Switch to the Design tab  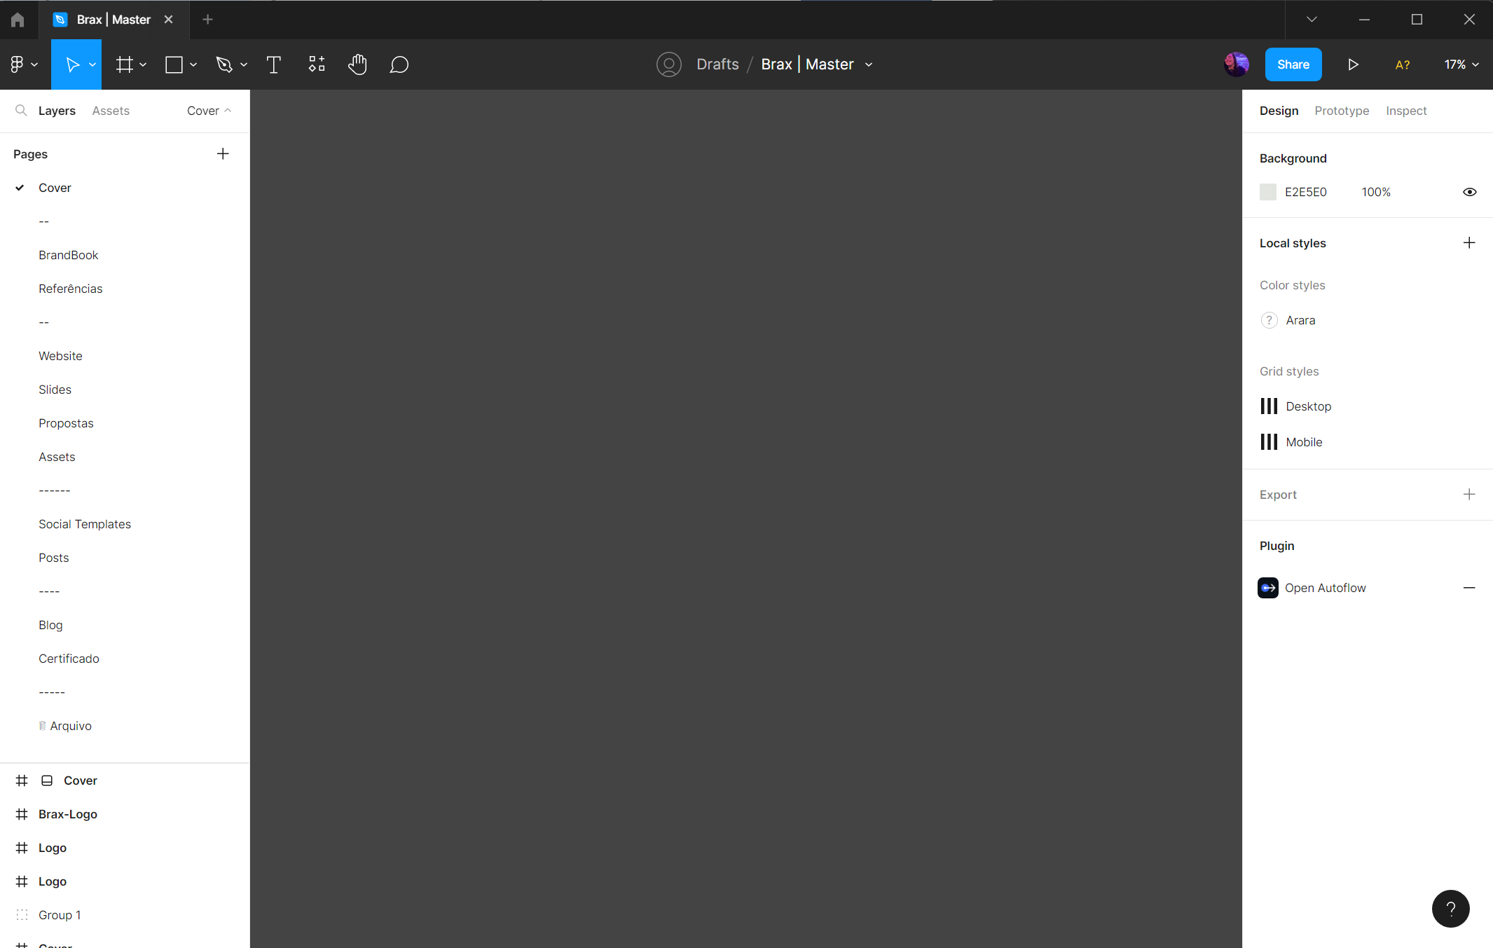[x=1279, y=111]
